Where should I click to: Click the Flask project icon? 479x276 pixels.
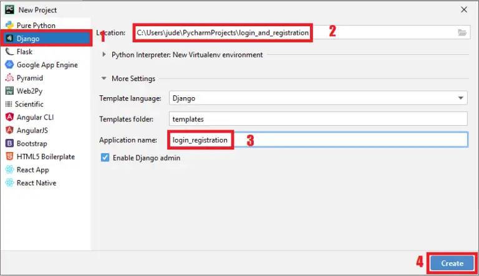[x=9, y=52]
